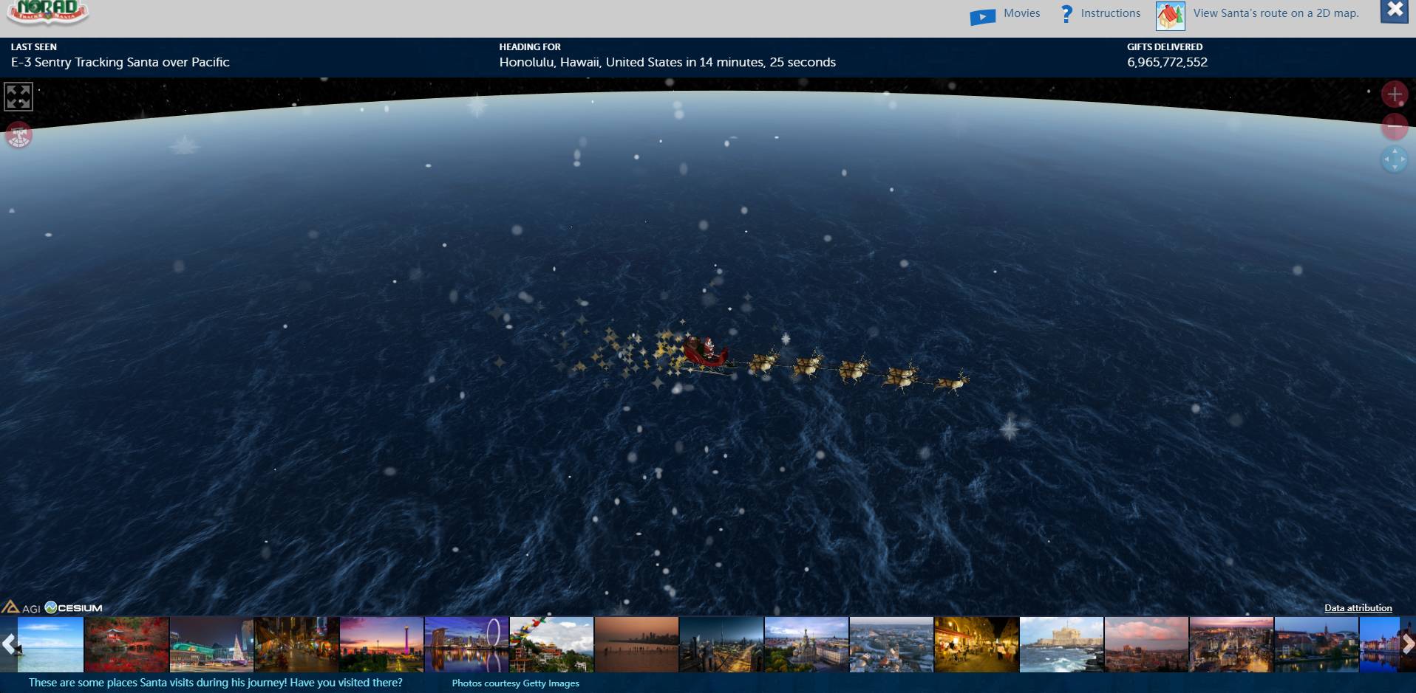The width and height of the screenshot is (1416, 693).
Task: Open the red autumn temple photo thumbnail
Action: click(x=126, y=644)
